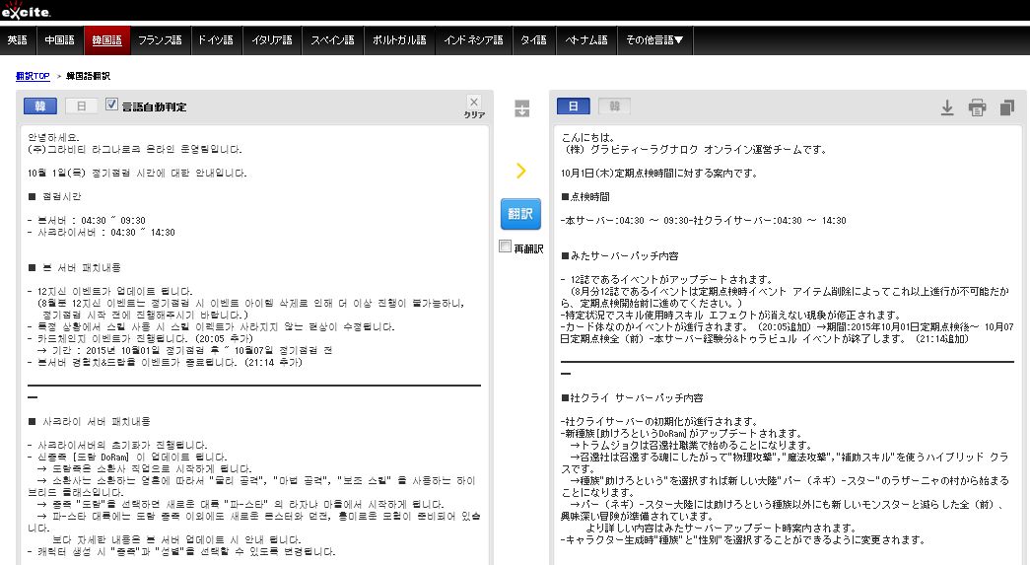
Task: Toggle 言語自動判定 checkbox
Action: 111,105
